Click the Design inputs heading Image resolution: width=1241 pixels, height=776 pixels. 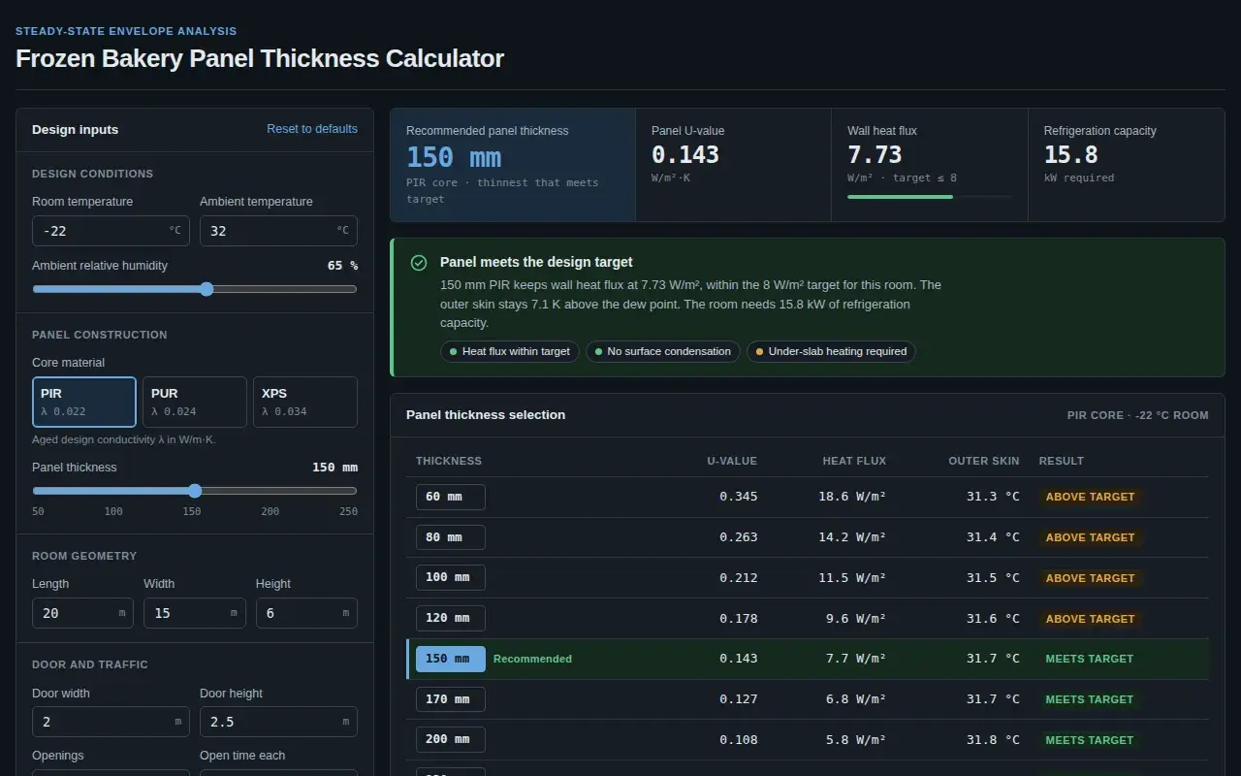75,129
